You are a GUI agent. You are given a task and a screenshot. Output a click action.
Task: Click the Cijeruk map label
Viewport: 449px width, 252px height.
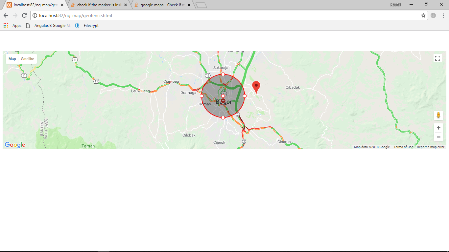click(x=219, y=142)
